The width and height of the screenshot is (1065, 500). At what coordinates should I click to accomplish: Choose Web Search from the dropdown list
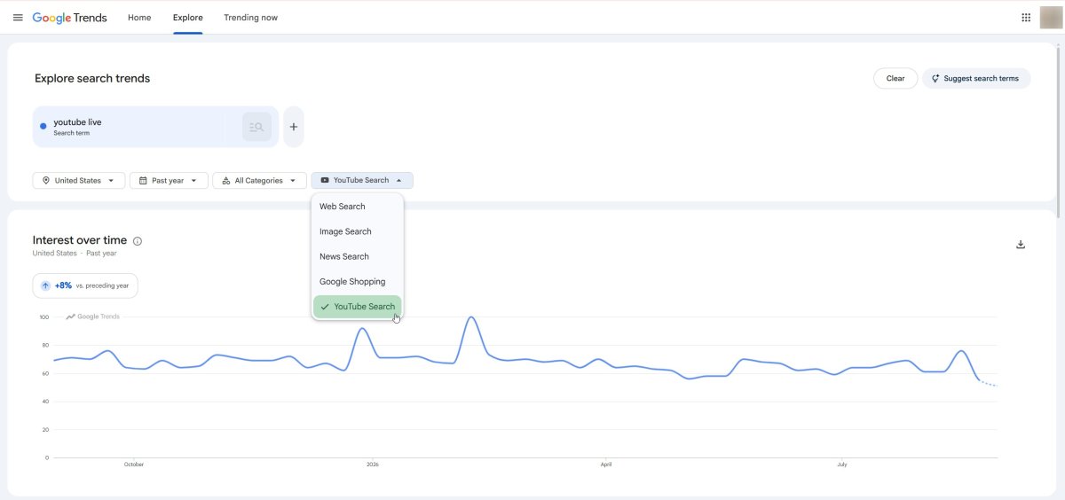358,207
